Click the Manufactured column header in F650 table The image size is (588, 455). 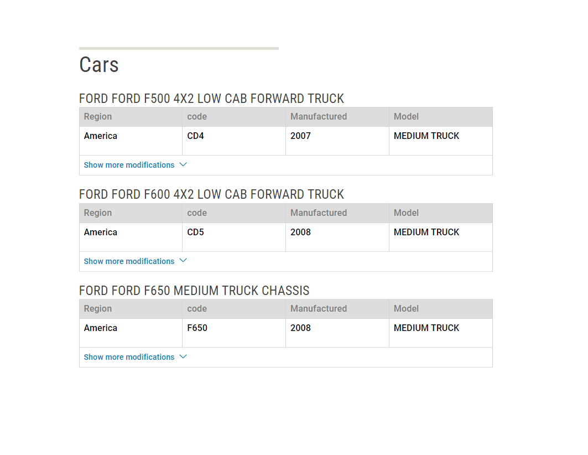coord(319,308)
